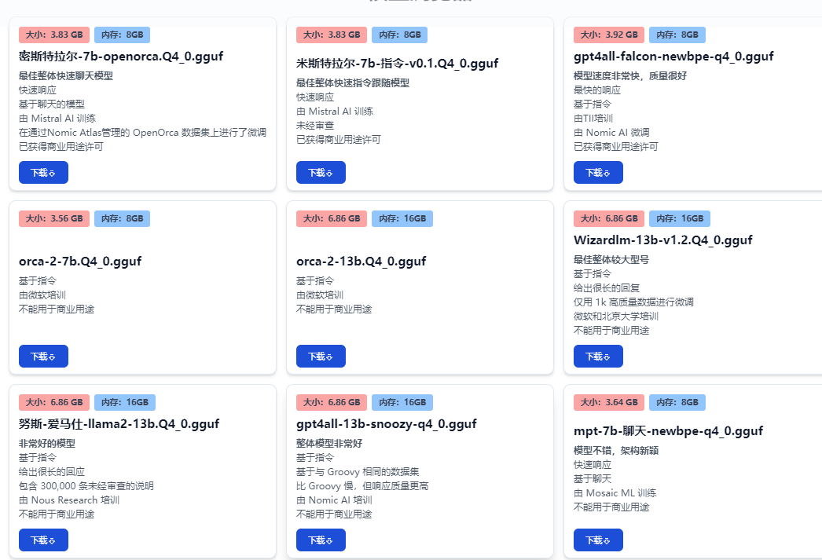Click the 大小 6.86 GB badge on 努斯-爱马仕 card

(x=54, y=402)
